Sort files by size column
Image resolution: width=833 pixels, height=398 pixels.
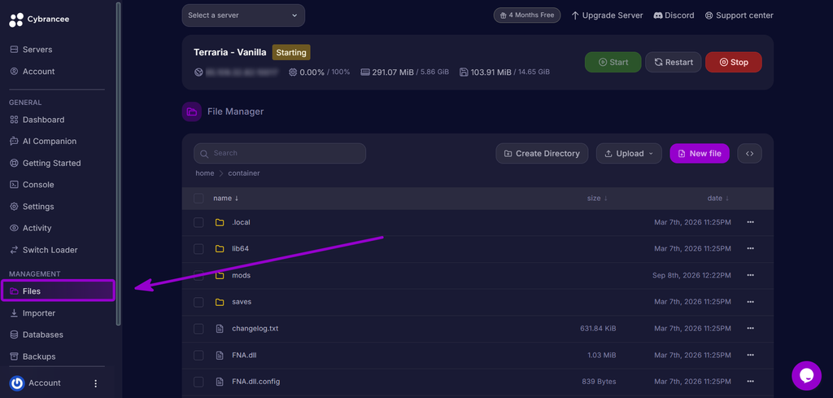(597, 199)
